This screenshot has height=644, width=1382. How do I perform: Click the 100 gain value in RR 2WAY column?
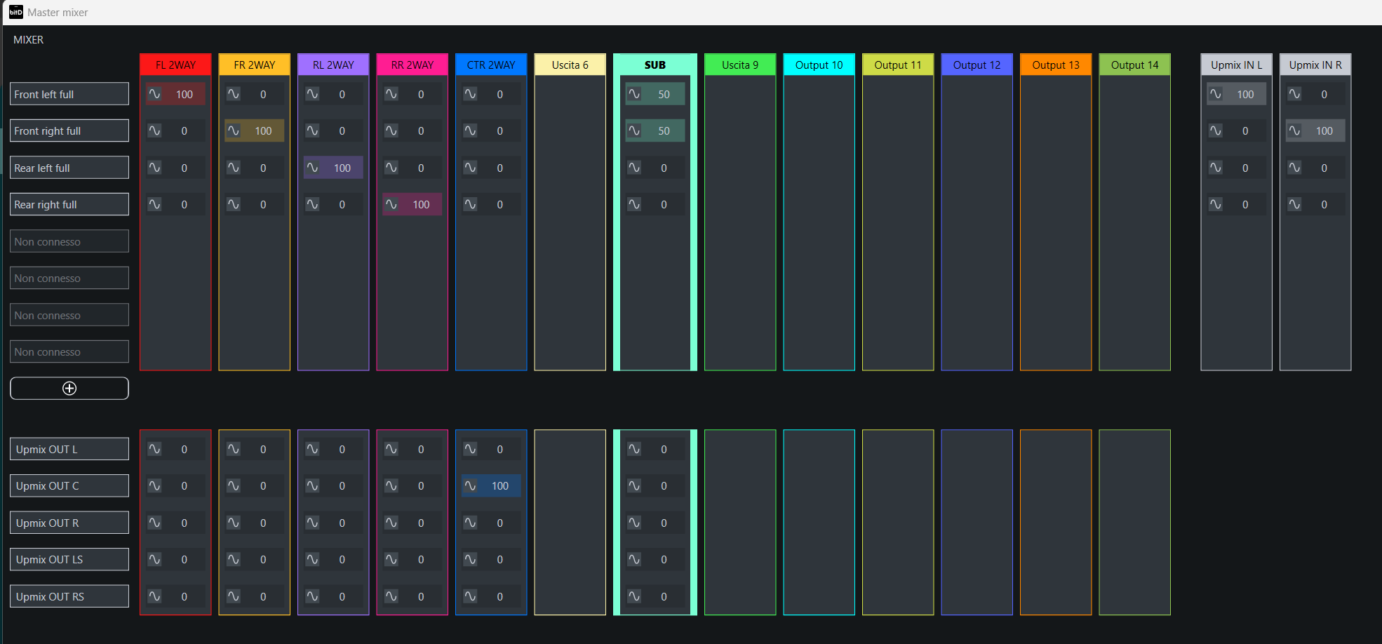[421, 204]
